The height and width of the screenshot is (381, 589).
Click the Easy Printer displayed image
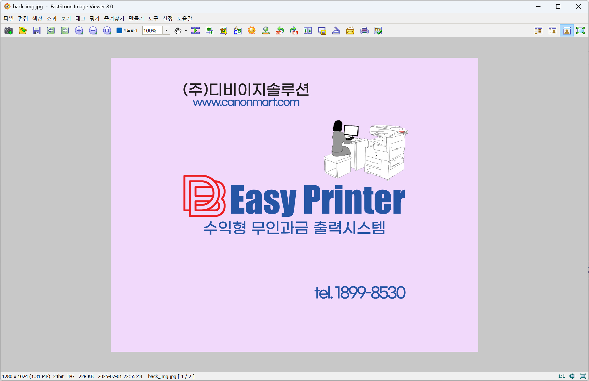click(294, 204)
